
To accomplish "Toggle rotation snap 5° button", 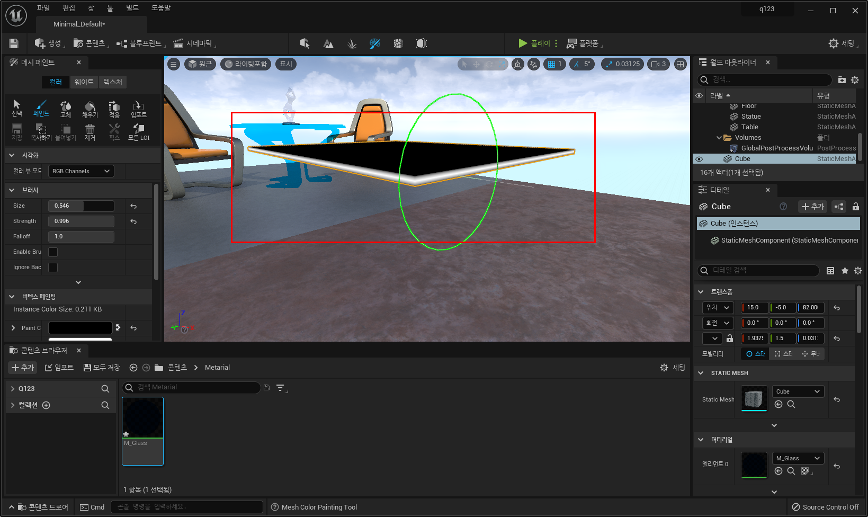I will click(x=582, y=64).
